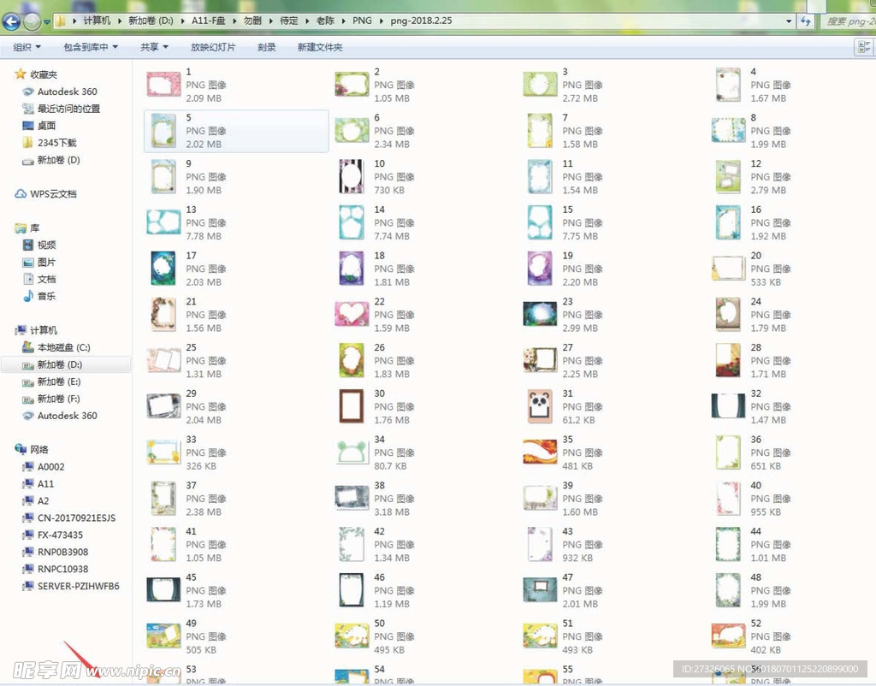Image resolution: width=876 pixels, height=686 pixels.
Task: Select the 桌面 desktop shortcut in sidebar
Action: click(46, 126)
